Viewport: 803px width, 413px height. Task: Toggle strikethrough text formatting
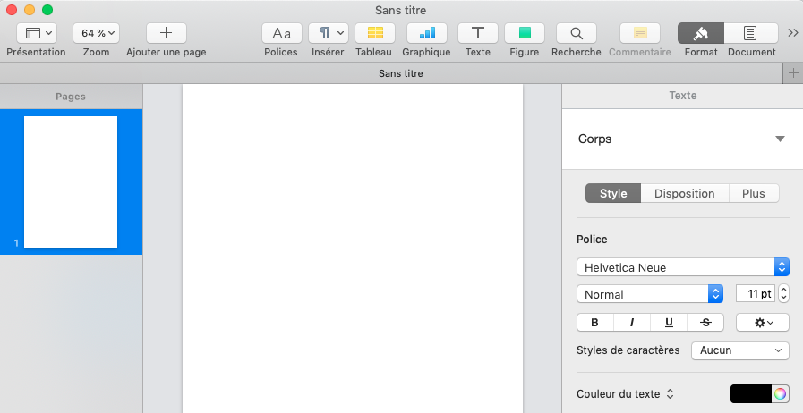pyautogui.click(x=705, y=323)
